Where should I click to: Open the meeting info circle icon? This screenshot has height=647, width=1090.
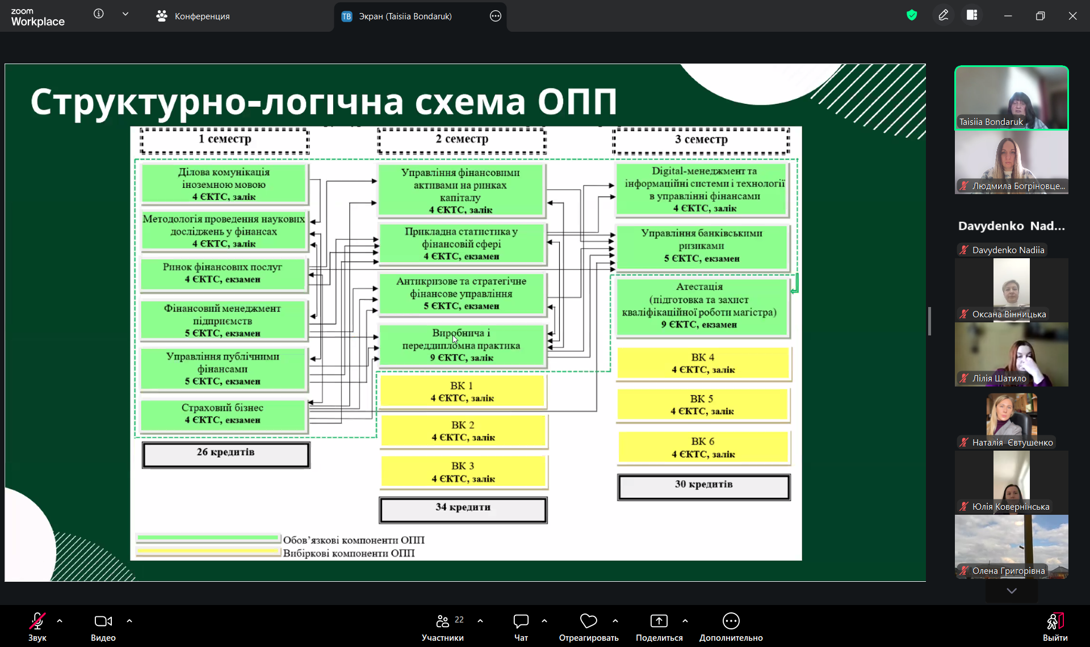point(99,14)
